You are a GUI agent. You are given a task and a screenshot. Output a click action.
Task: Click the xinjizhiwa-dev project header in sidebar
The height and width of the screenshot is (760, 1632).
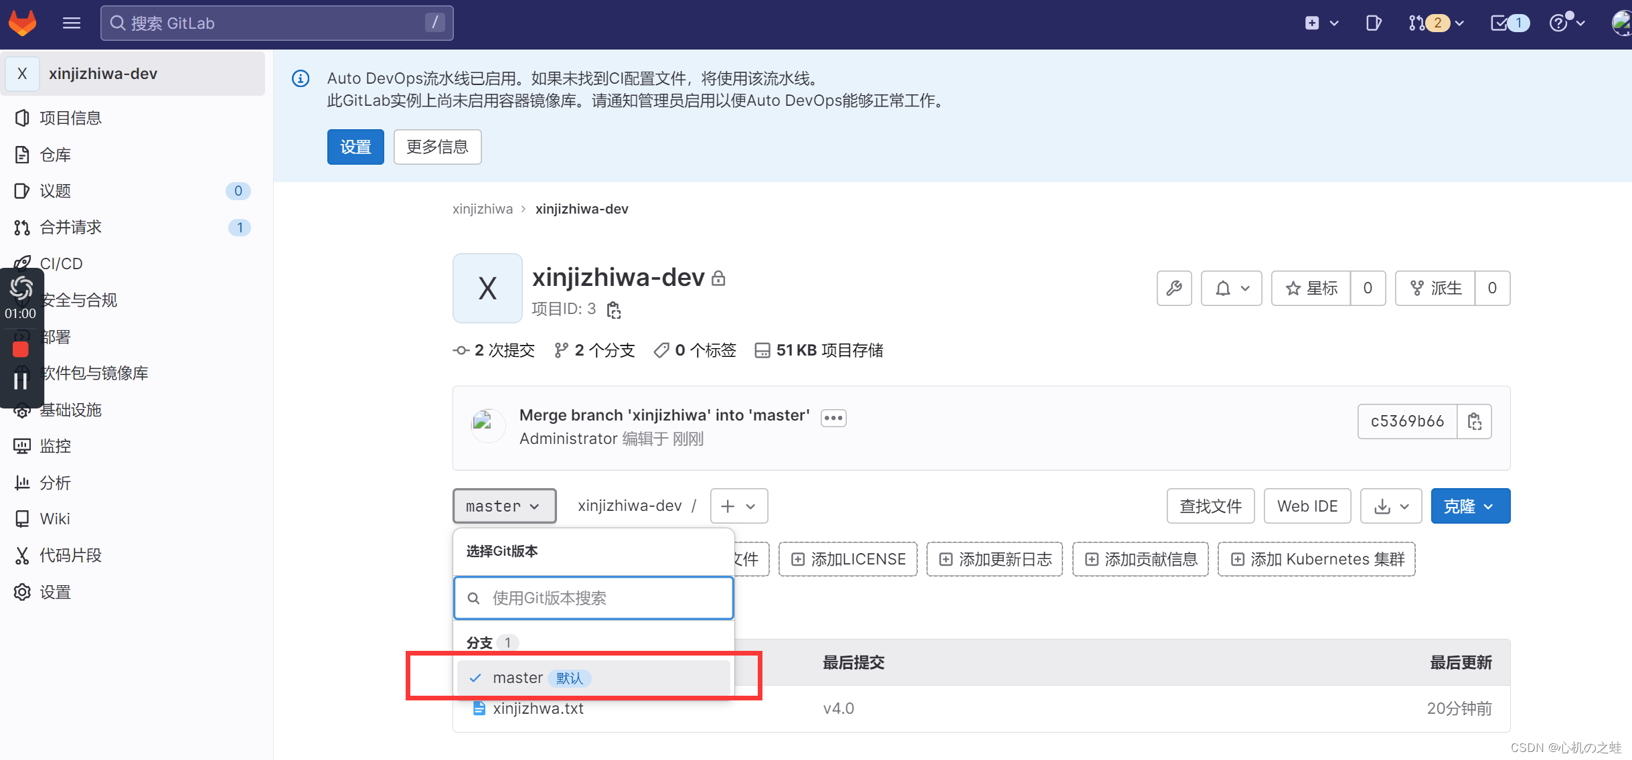[x=134, y=74]
